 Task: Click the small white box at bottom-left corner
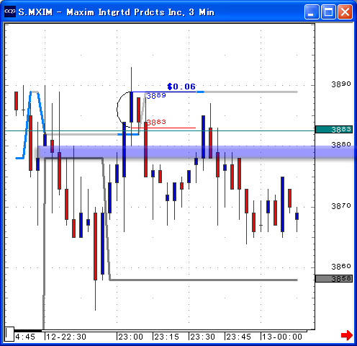pos(9,334)
